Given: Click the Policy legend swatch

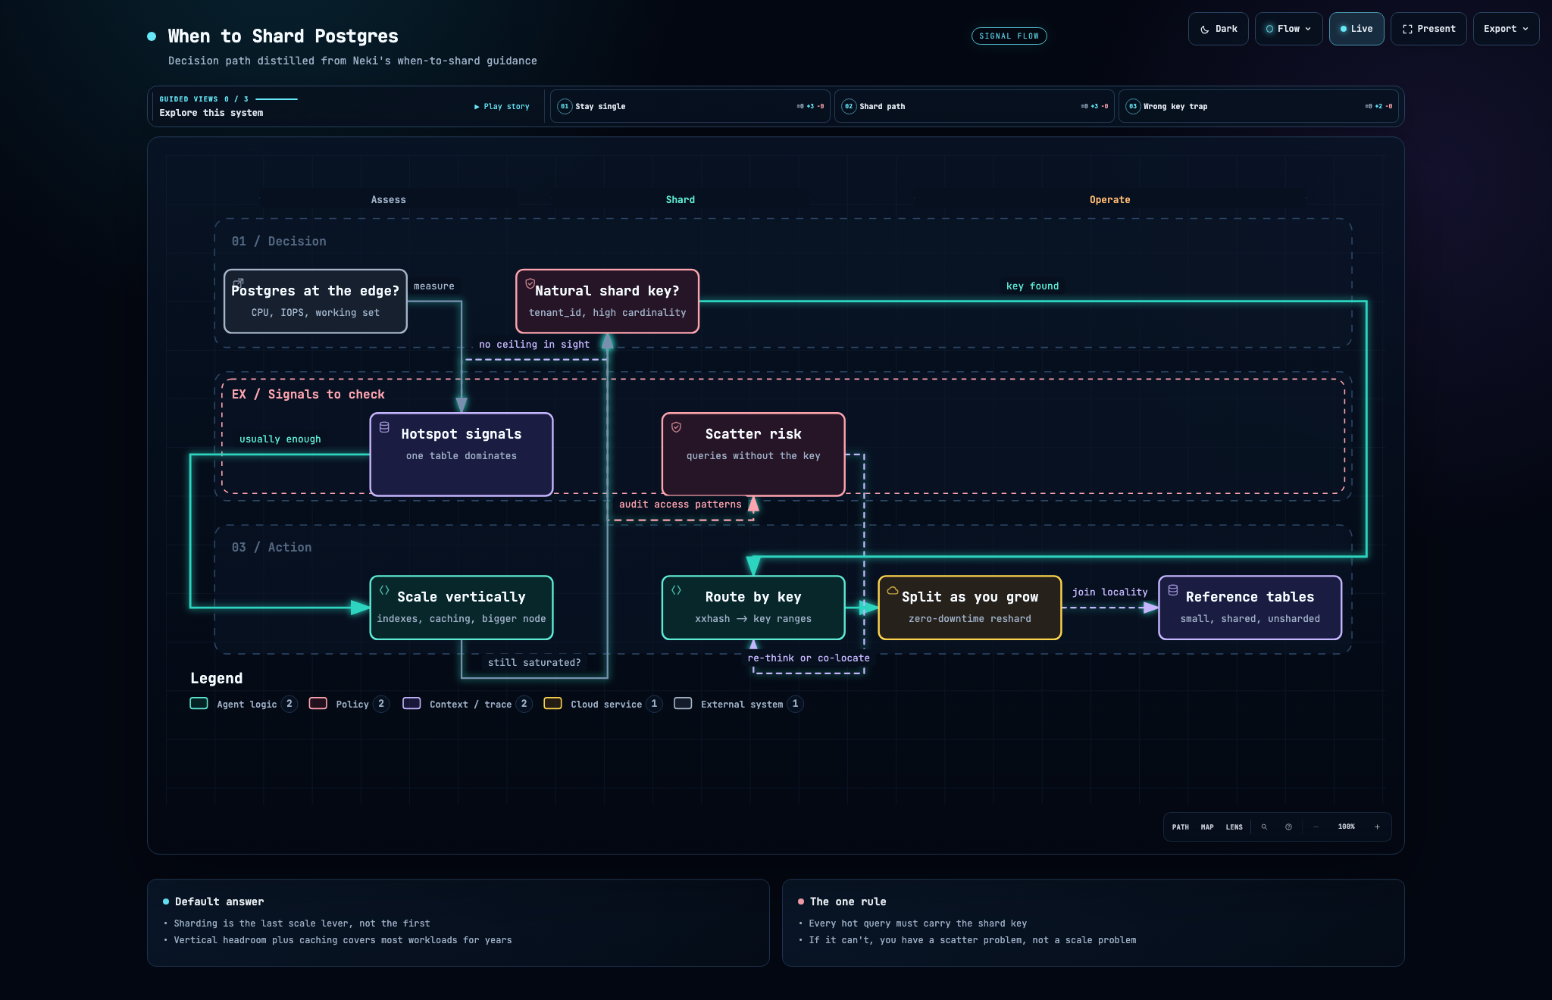Looking at the screenshot, I should 318,703.
